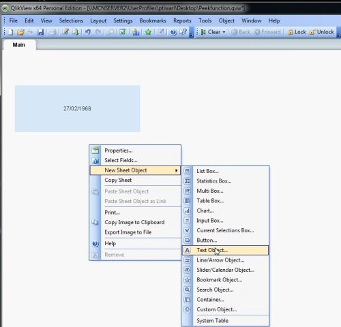Select the text object showing 27/02/1968

tap(77, 108)
